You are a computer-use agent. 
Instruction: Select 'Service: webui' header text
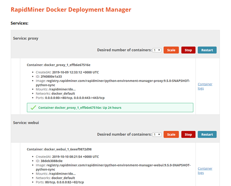coord(26,123)
